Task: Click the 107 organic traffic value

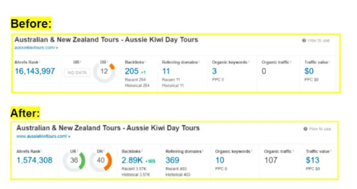Action: pyautogui.click(x=271, y=160)
